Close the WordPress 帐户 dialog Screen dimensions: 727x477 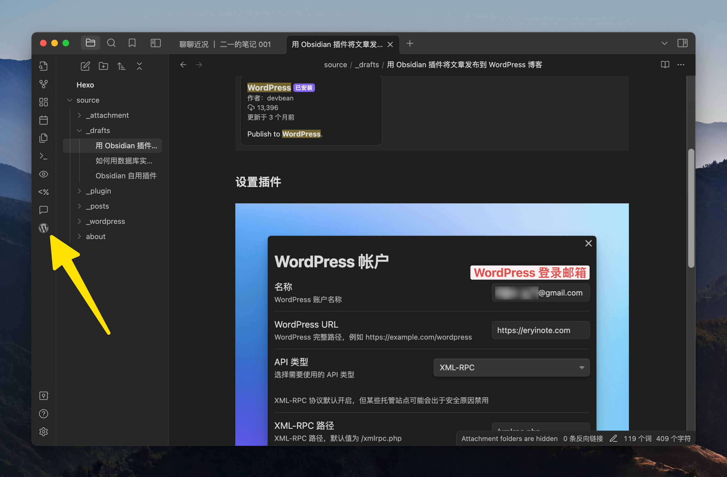point(588,243)
